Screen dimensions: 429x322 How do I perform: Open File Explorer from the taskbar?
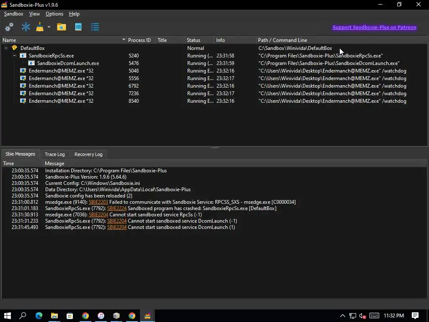point(54,316)
